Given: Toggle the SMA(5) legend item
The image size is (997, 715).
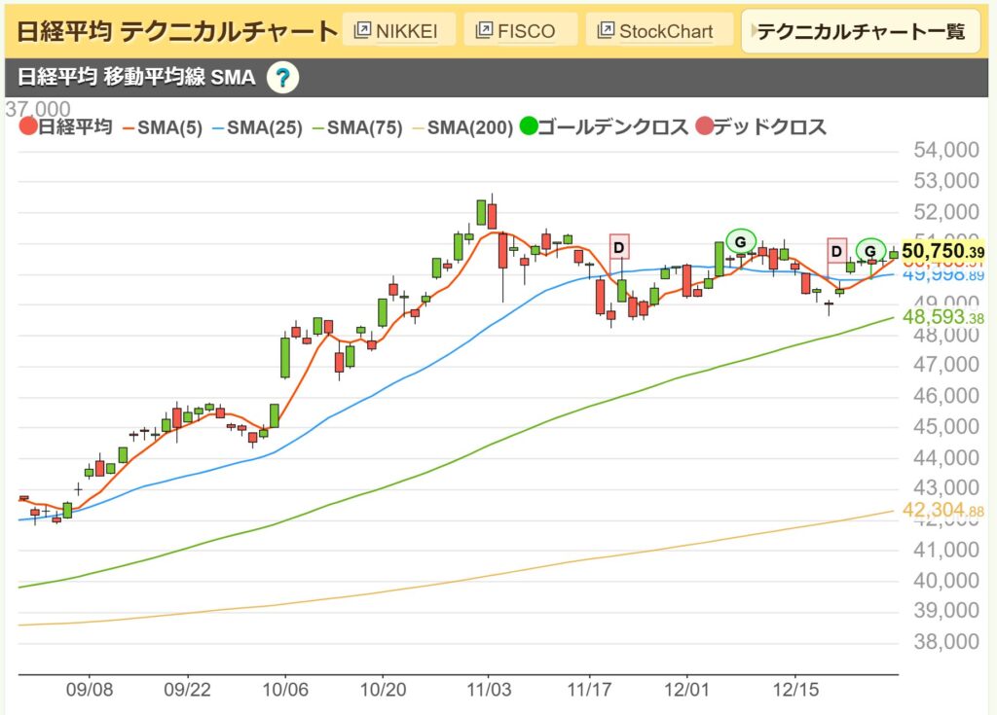Looking at the screenshot, I should pos(166,126).
